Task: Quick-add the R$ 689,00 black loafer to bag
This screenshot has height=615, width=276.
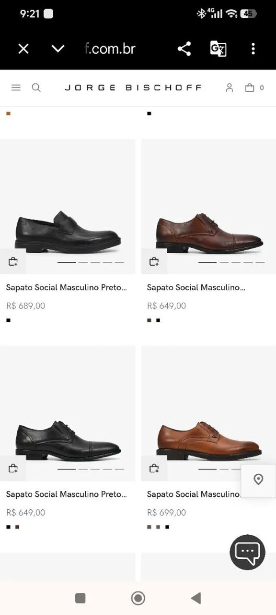Action: 13,261
